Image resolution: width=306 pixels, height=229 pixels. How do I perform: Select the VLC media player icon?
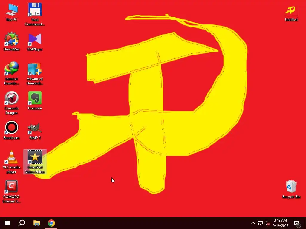(12, 162)
